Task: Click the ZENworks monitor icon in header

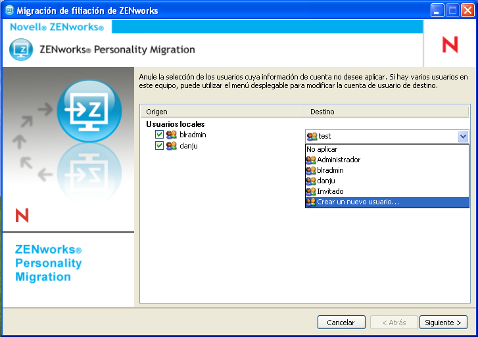Action: coord(21,49)
